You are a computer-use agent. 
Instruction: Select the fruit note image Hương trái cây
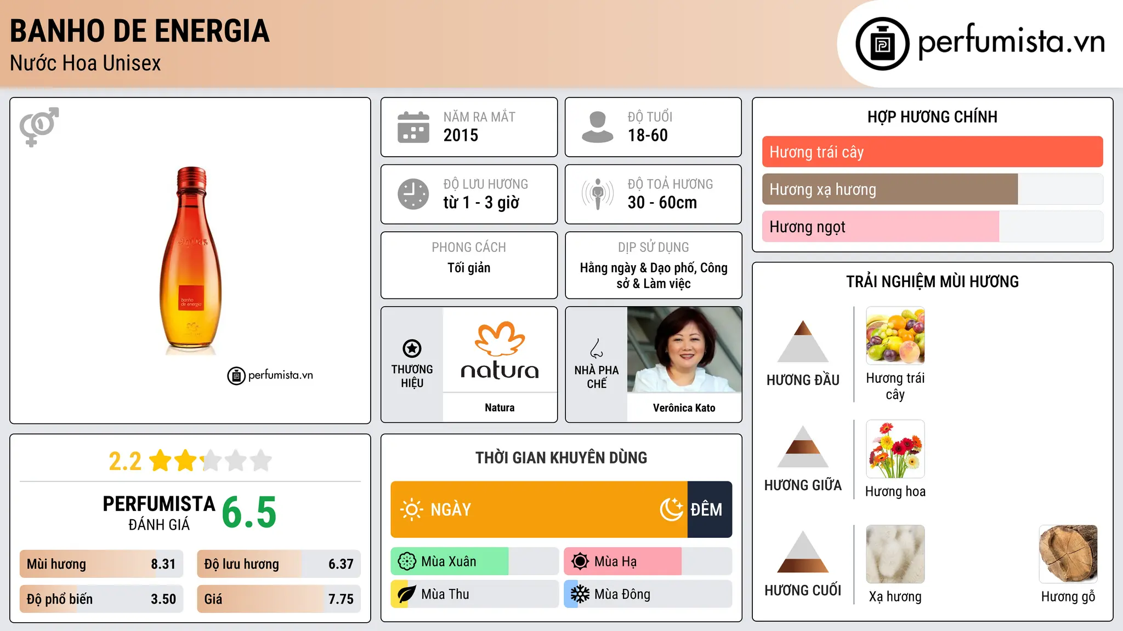tap(895, 336)
